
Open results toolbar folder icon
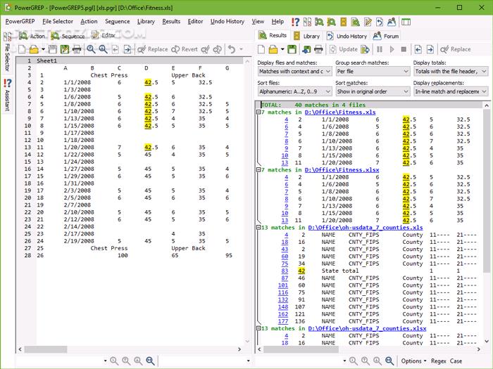[x=273, y=49]
